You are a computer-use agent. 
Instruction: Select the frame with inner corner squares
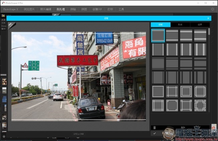(172, 105)
